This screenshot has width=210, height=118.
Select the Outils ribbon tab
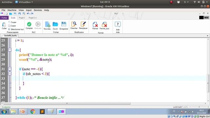click(x=13, y=18)
